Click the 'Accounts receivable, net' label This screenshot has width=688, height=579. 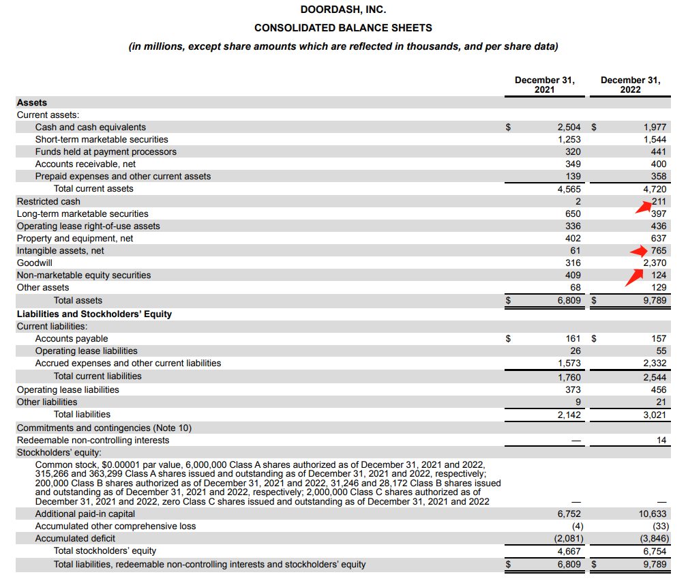pos(85,164)
